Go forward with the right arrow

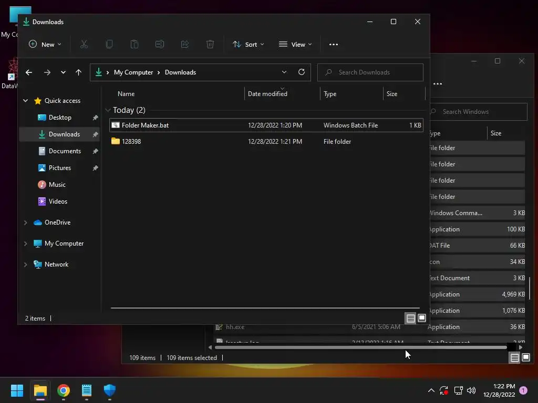click(47, 72)
